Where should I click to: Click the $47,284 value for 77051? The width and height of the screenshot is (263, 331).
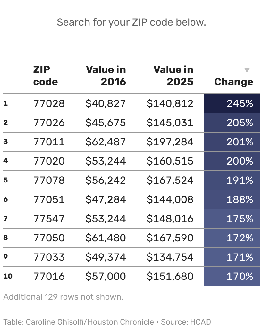click(106, 199)
